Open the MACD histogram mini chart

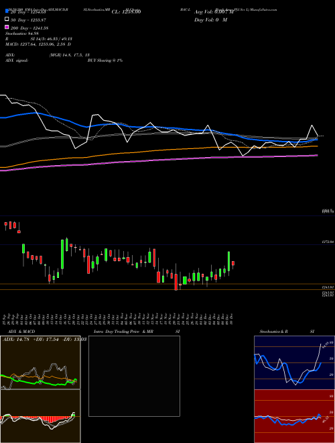click(x=40, y=416)
